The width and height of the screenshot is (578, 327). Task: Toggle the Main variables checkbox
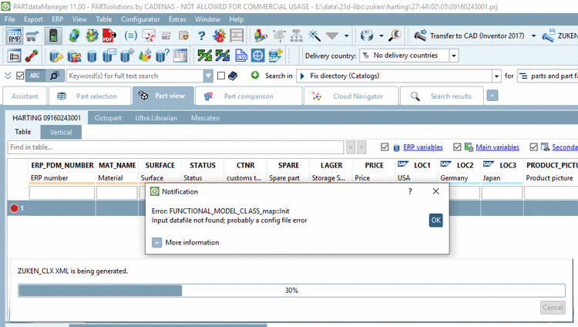[x=457, y=147]
